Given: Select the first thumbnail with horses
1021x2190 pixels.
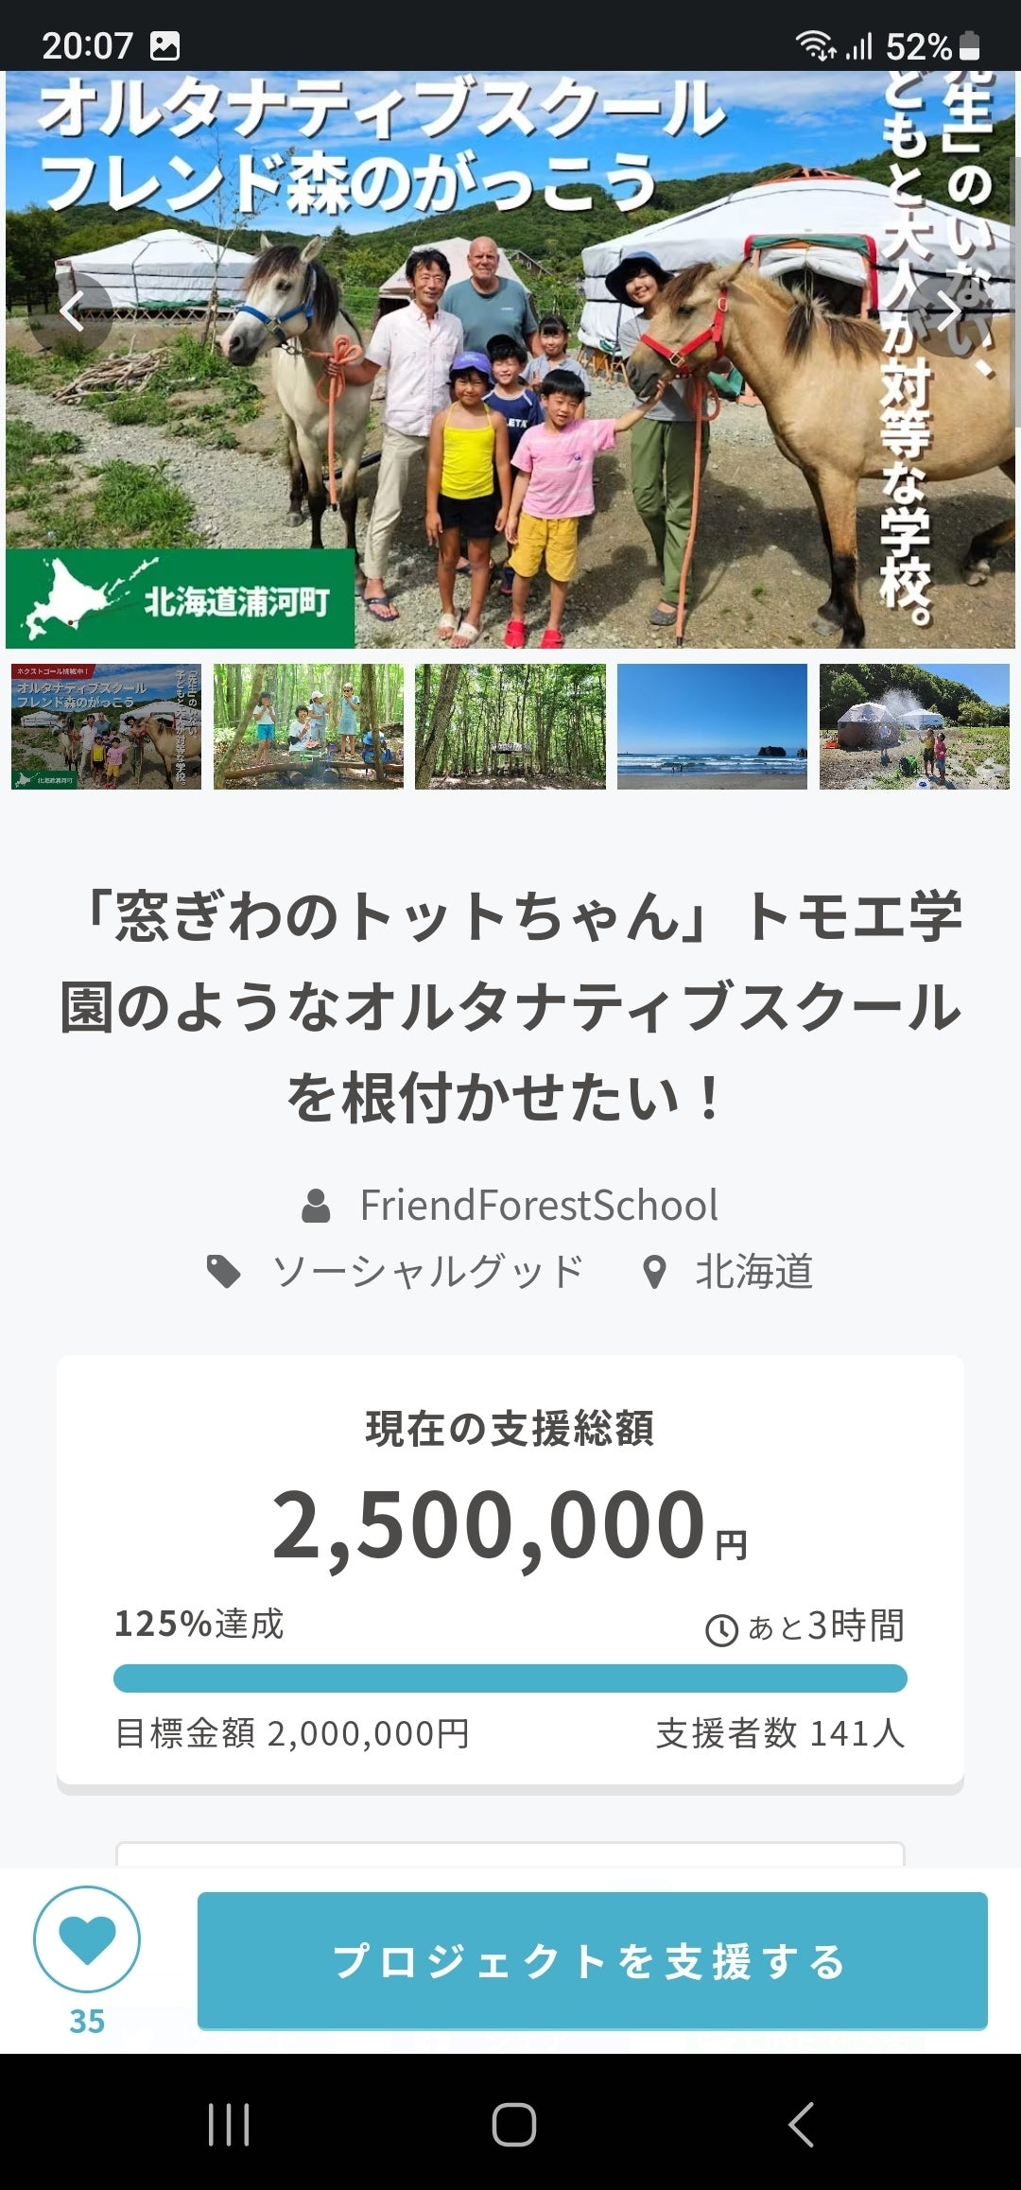Looking at the screenshot, I should coord(106,726).
